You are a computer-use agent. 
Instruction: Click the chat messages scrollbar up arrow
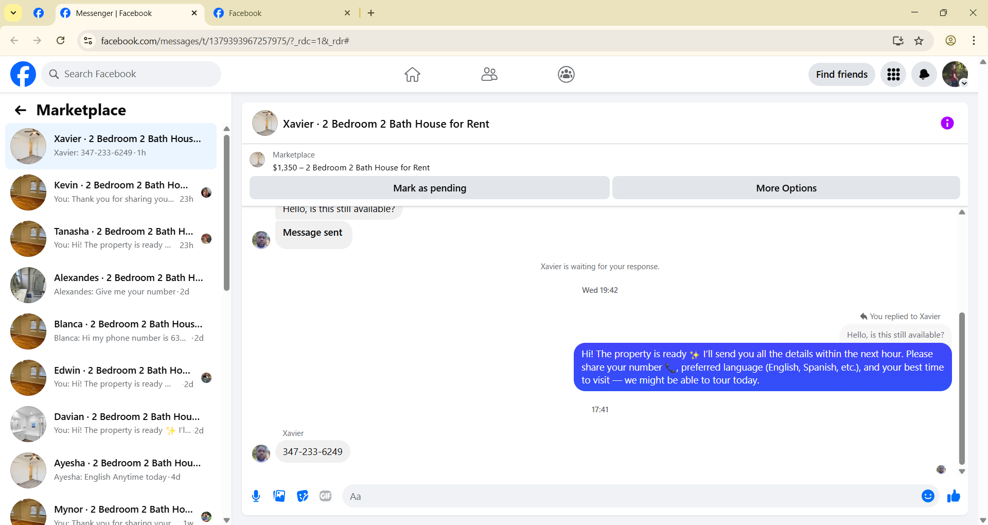click(x=962, y=212)
